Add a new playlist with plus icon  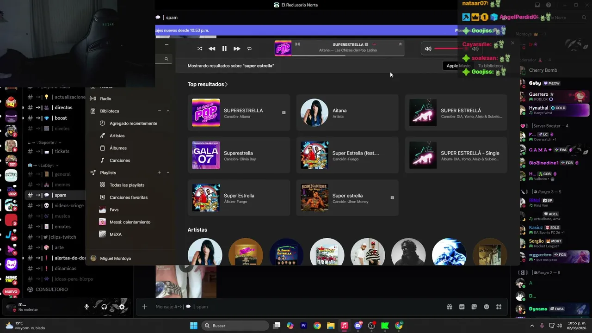pyautogui.click(x=159, y=173)
